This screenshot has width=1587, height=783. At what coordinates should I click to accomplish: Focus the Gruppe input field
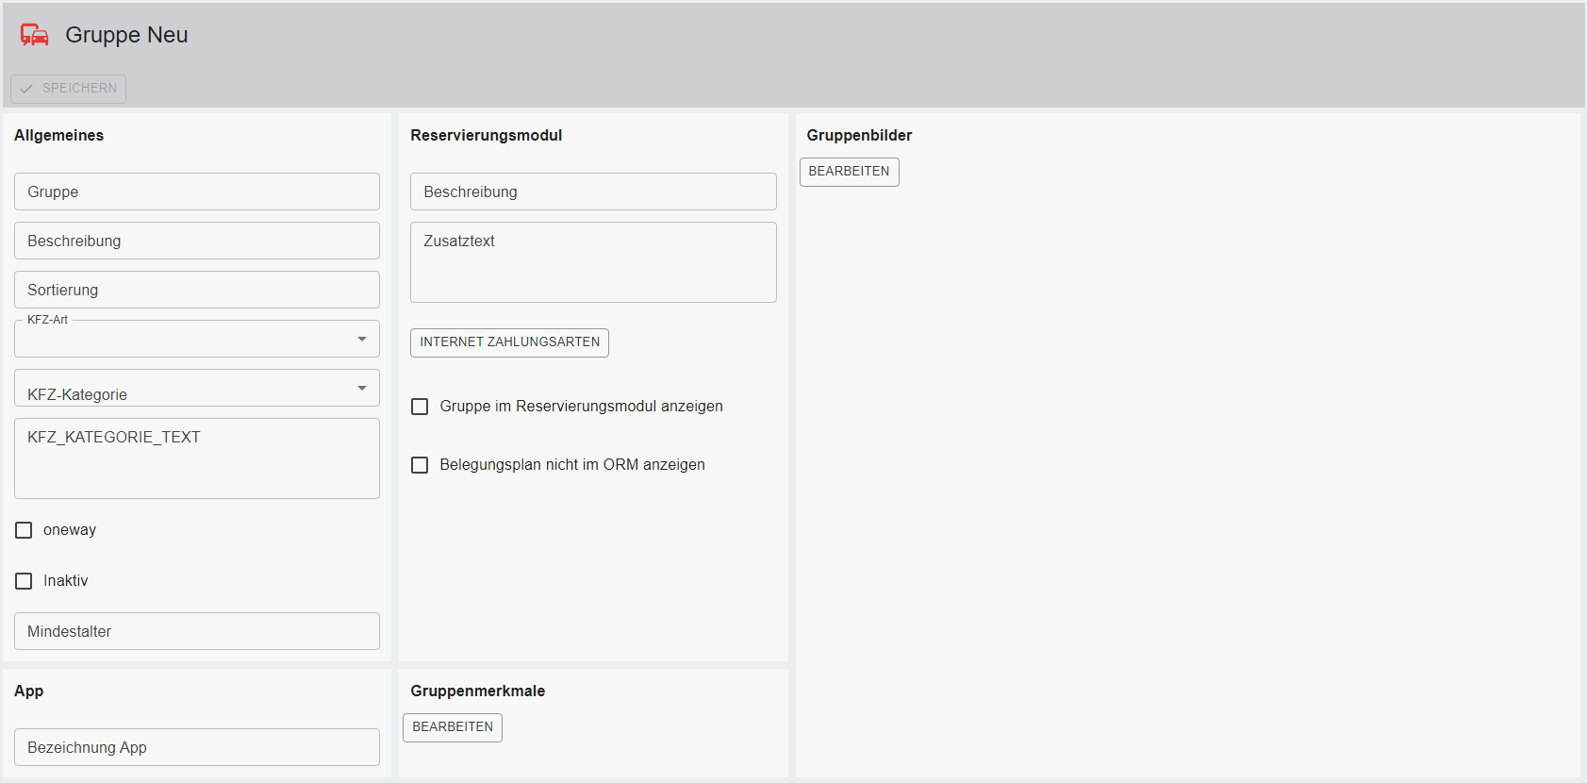[196, 192]
